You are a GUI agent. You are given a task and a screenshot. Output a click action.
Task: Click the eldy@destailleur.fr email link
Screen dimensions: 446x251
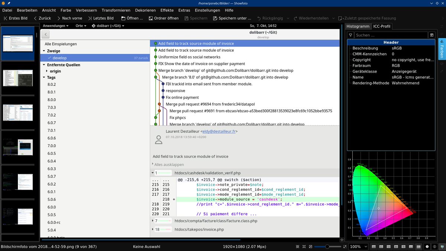[x=219, y=131]
